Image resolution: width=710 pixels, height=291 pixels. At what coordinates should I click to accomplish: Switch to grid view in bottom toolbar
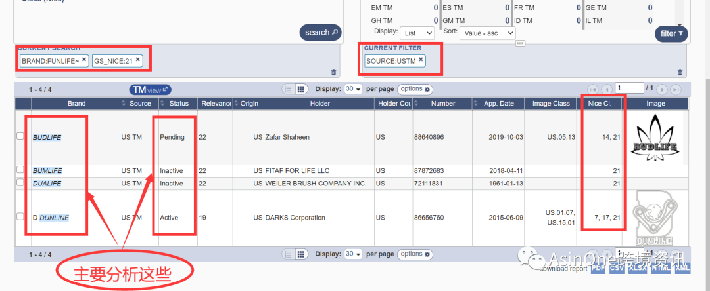(x=301, y=254)
